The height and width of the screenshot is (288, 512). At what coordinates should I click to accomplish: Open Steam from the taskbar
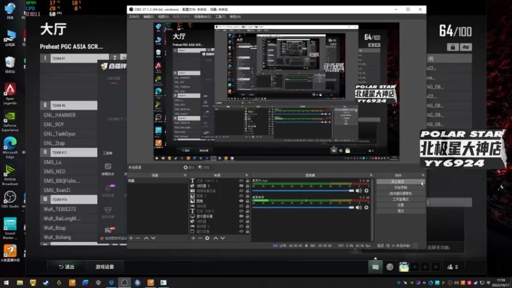[x=46, y=282]
